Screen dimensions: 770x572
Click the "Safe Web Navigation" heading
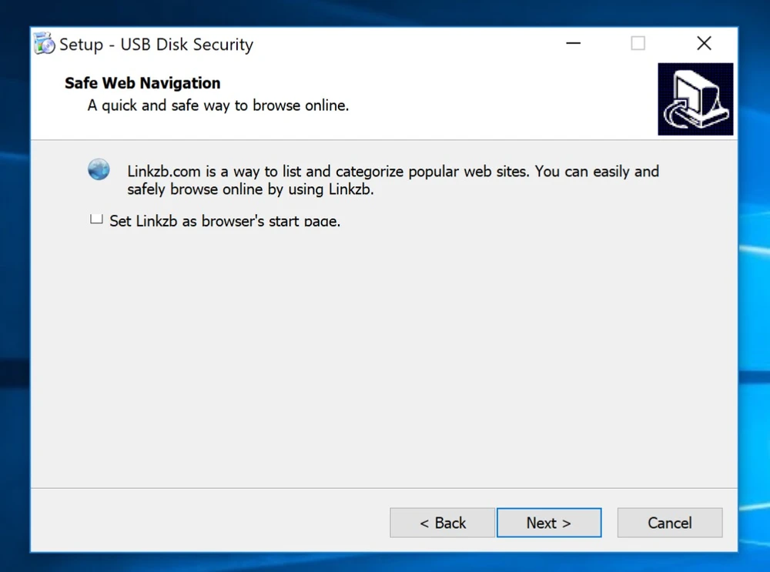pyautogui.click(x=142, y=83)
